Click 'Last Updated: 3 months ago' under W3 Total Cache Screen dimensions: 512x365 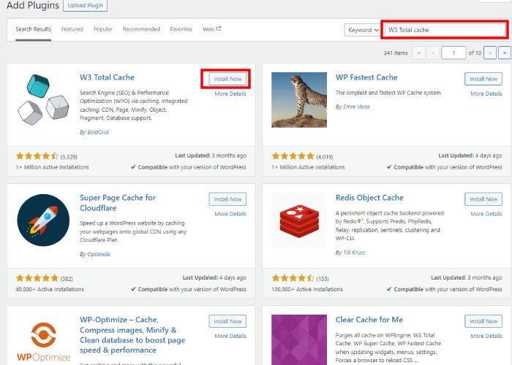point(211,155)
